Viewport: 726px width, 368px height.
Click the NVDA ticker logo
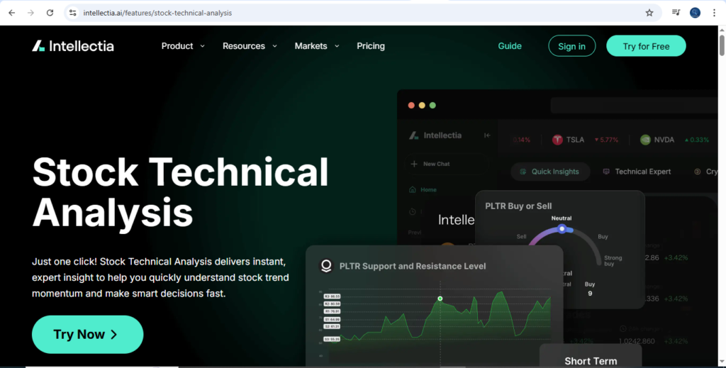645,140
